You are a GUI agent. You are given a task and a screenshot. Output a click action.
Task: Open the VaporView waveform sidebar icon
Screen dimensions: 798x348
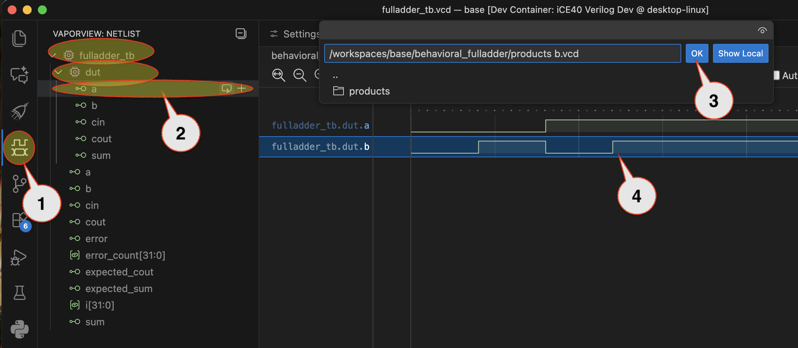coord(19,148)
